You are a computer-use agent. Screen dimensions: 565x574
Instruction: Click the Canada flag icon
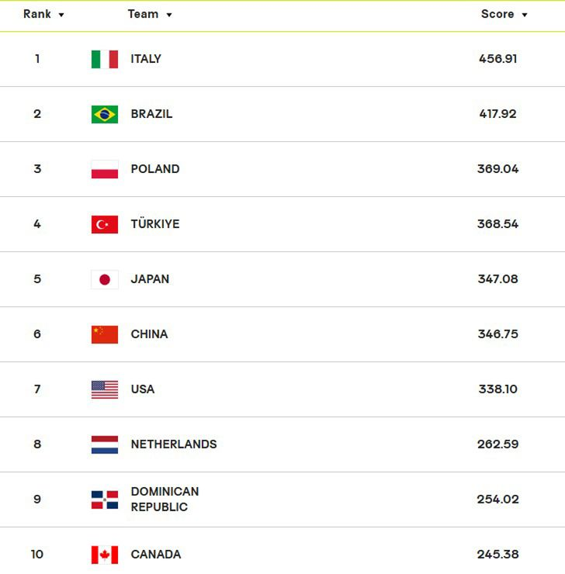pos(105,555)
